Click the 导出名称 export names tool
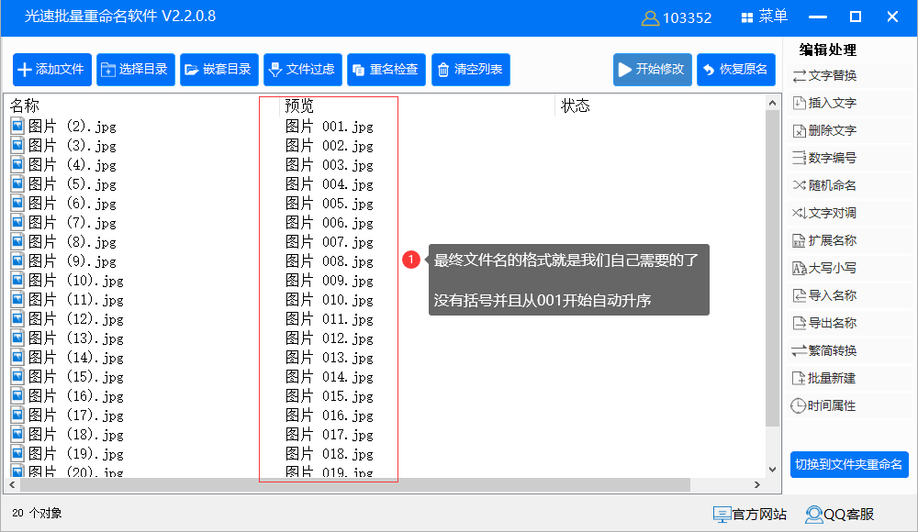918x532 pixels. tap(824, 323)
